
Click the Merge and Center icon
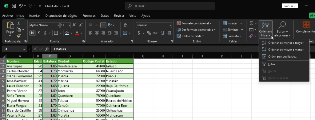(125, 33)
